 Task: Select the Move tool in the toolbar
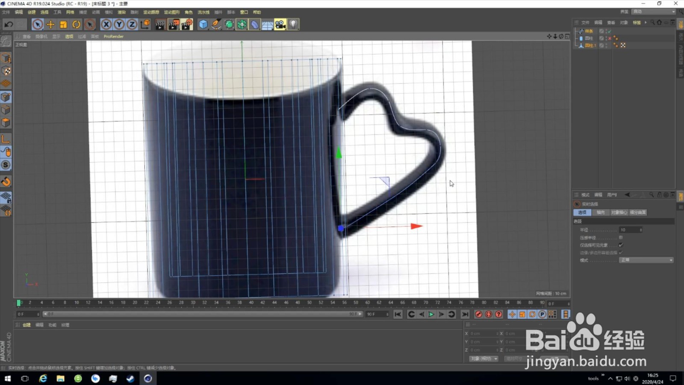click(50, 24)
